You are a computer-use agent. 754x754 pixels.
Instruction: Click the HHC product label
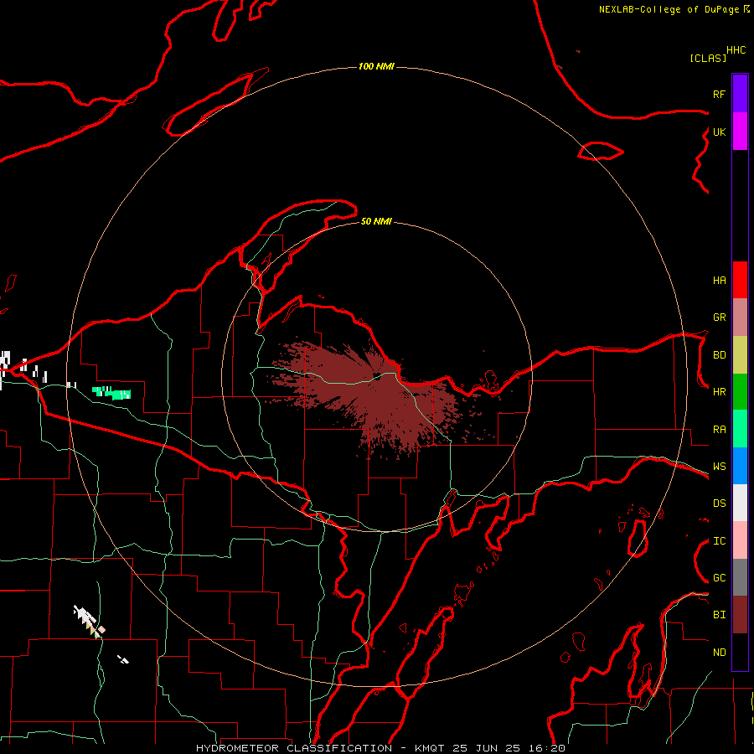tap(736, 50)
